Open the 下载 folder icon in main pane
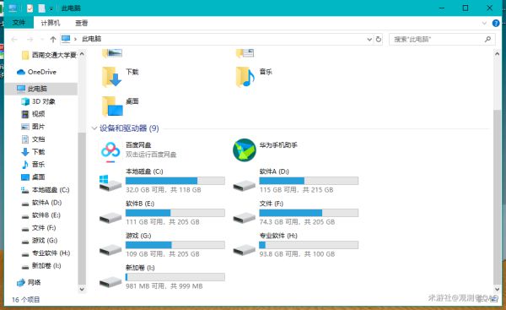 [111, 77]
